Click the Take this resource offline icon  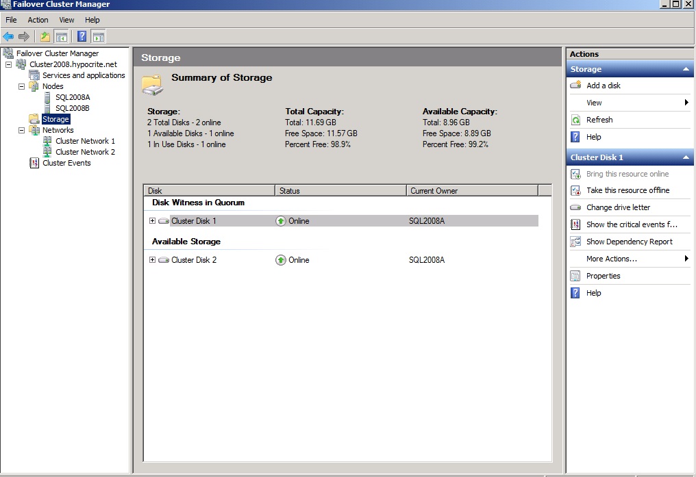pos(575,190)
